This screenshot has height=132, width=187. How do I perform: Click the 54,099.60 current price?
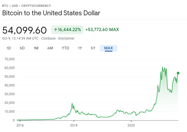(x=25, y=30)
